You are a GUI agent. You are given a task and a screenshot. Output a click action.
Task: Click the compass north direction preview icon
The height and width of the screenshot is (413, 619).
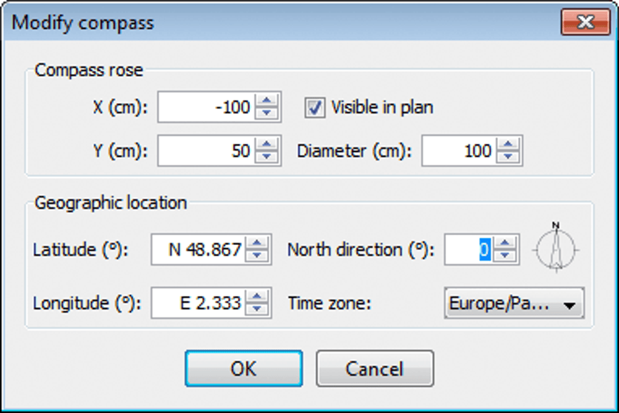pyautogui.click(x=556, y=248)
